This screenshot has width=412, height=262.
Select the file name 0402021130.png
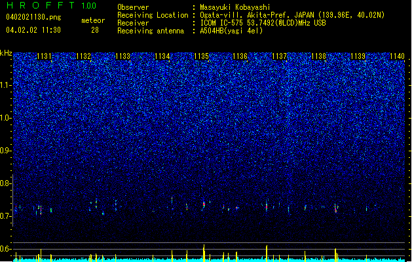pos(33,17)
